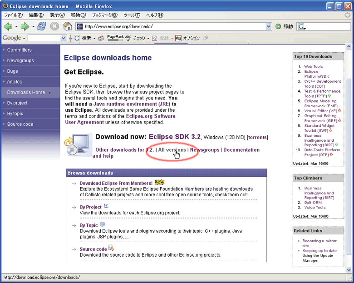Open the Articles sidebar item
This screenshot has height=283, width=354.
point(31,82)
